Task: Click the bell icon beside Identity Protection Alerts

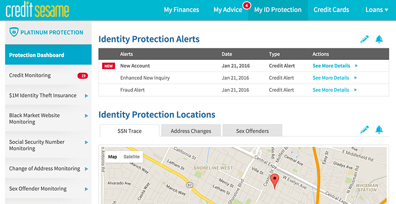Action: click(x=379, y=39)
